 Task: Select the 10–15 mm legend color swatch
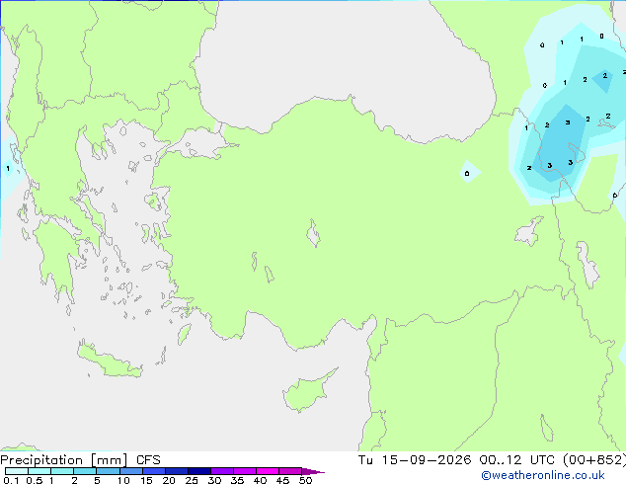130,471
